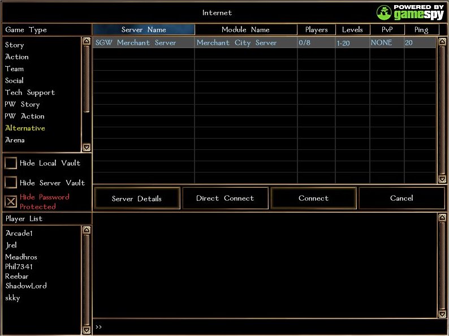The width and height of the screenshot is (449, 336).
Task: Sort by Levels column
Action: point(352,29)
